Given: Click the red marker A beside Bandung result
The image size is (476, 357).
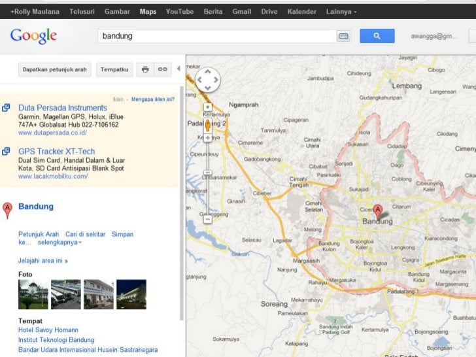Looking at the screenshot, I should point(8,210).
